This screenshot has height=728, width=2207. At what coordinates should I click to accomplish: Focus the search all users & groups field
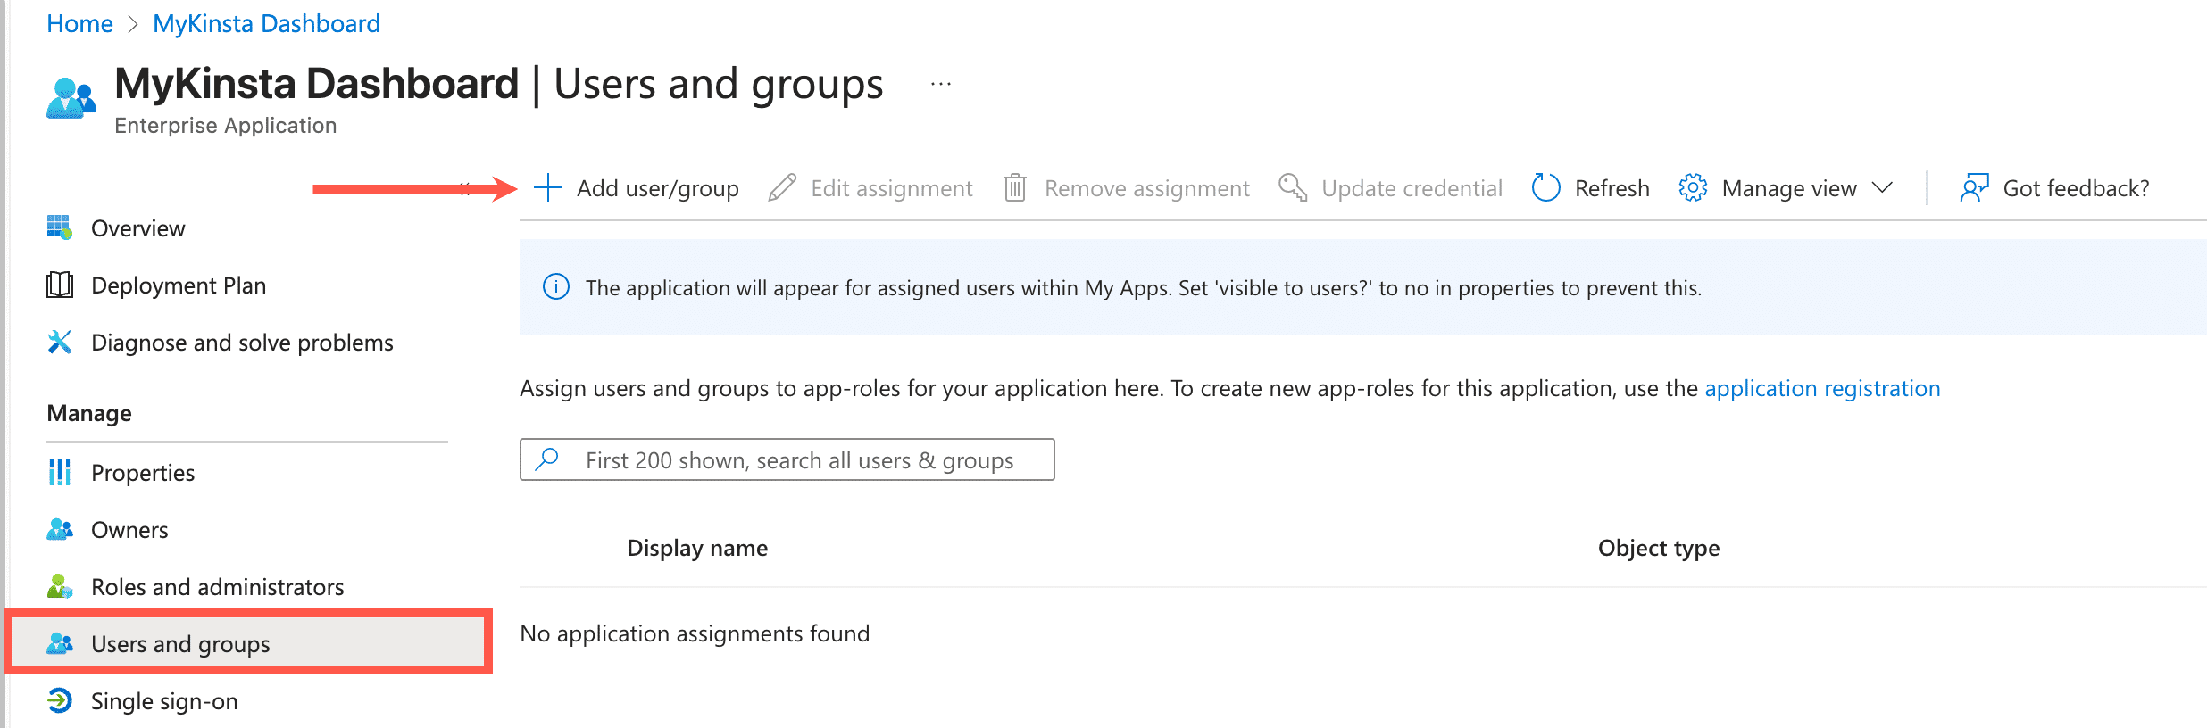click(x=799, y=460)
